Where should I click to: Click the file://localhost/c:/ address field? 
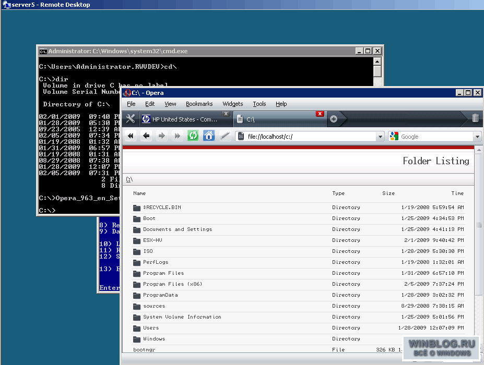pos(310,136)
